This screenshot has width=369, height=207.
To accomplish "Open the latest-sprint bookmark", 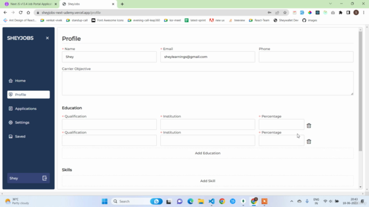I will (195, 21).
